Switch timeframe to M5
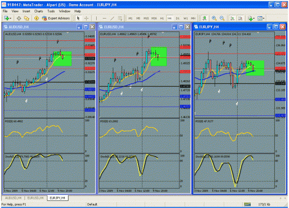Image resolution: width=289 pixels, height=208 pixels. tap(138, 18)
